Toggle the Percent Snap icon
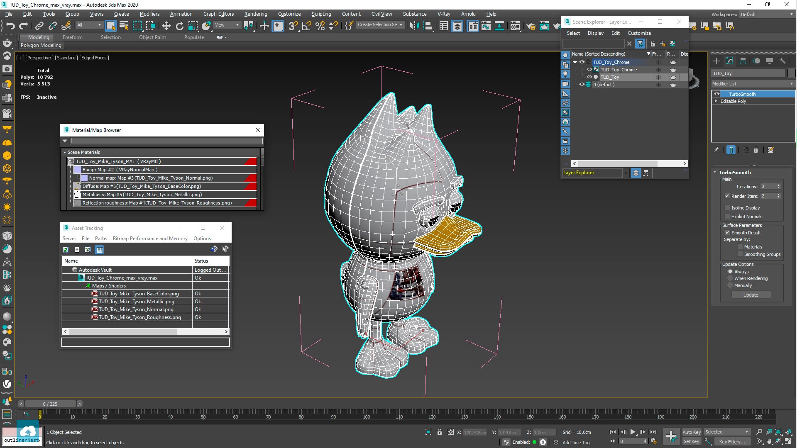797x448 pixels. 320,26
